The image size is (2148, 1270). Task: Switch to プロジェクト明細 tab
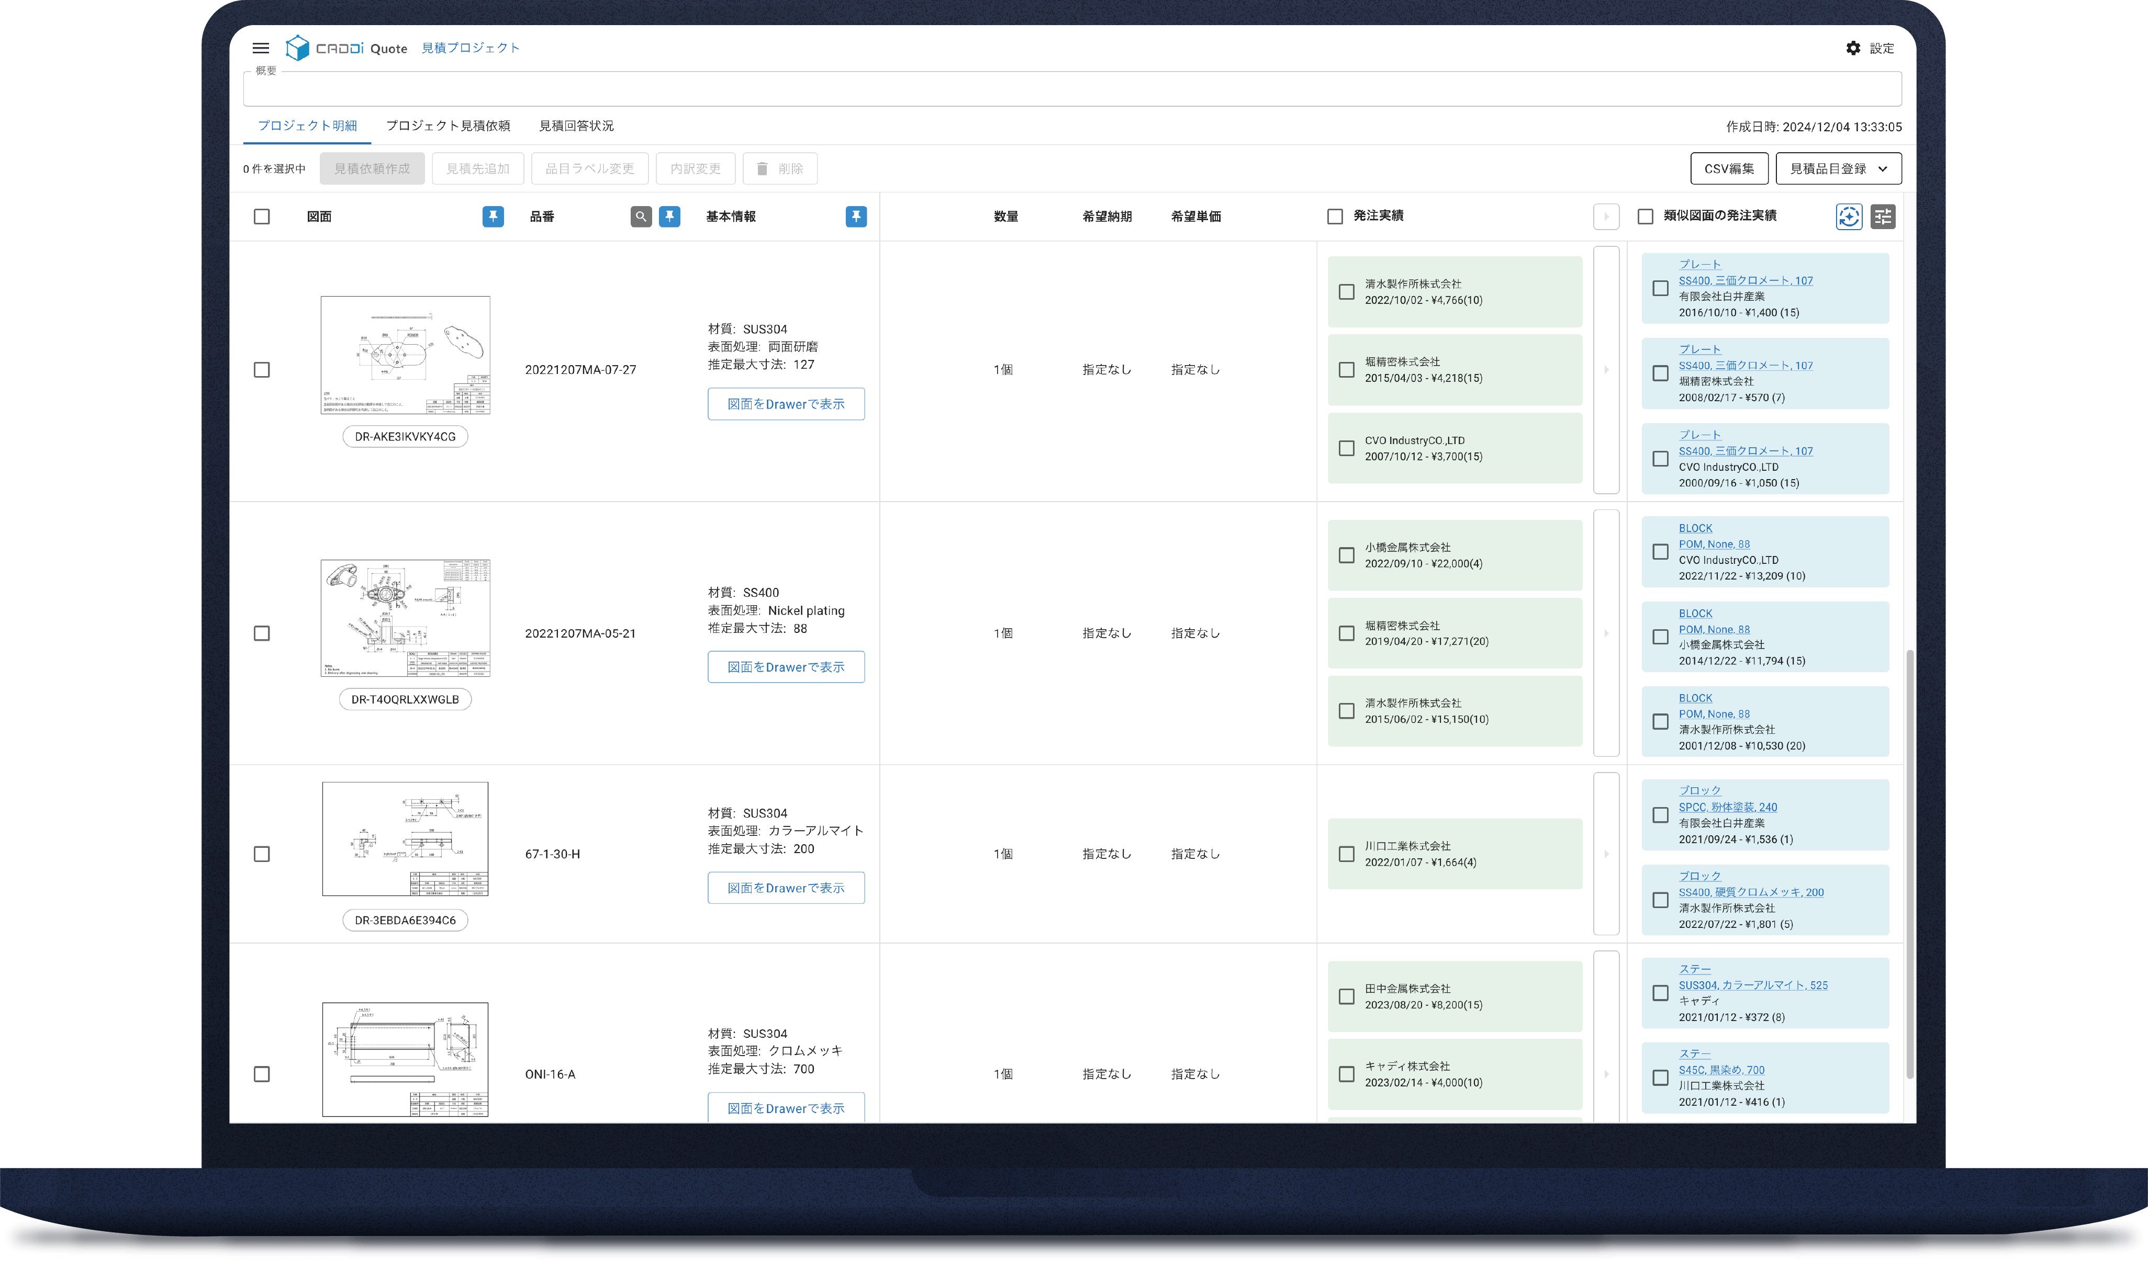pyautogui.click(x=307, y=126)
